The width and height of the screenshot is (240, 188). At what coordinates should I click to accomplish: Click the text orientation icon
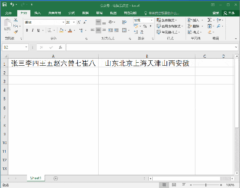click(x=111, y=22)
